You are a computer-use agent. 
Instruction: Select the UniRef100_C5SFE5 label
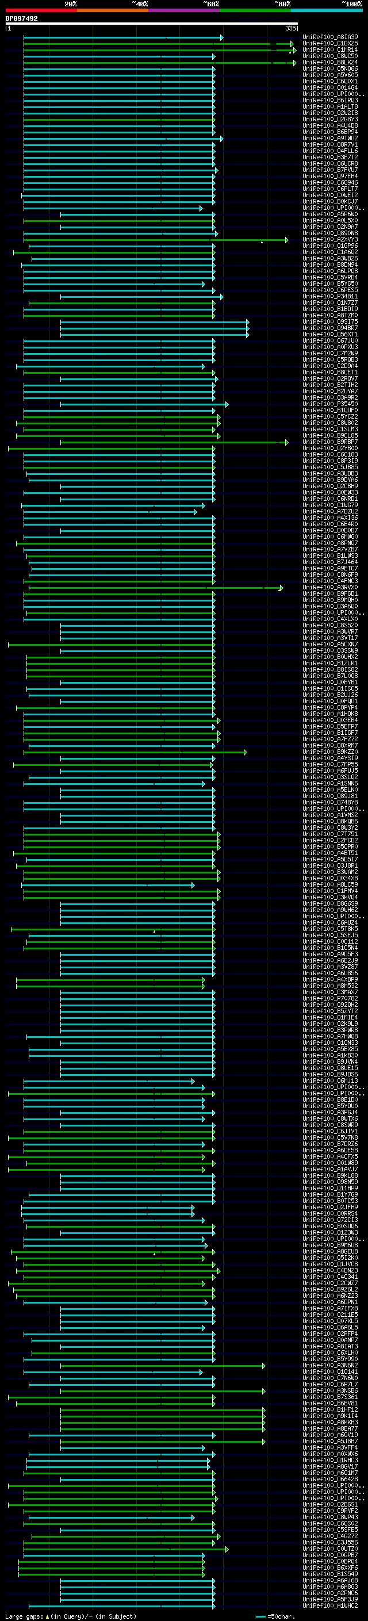point(330,1530)
